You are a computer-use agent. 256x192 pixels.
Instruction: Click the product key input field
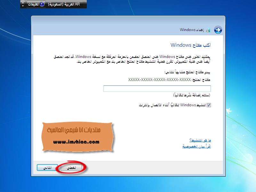coord(157,89)
